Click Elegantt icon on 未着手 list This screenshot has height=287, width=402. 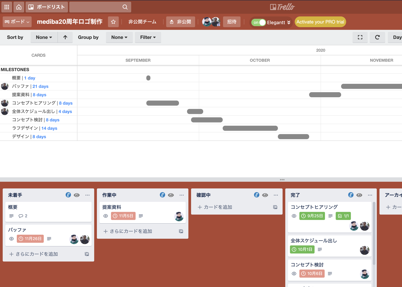pyautogui.click(x=68, y=195)
